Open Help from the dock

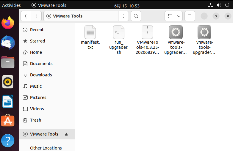pos(8,141)
